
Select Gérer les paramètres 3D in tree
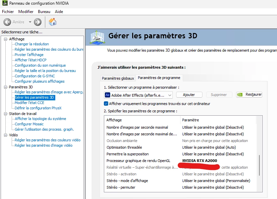point(35,97)
